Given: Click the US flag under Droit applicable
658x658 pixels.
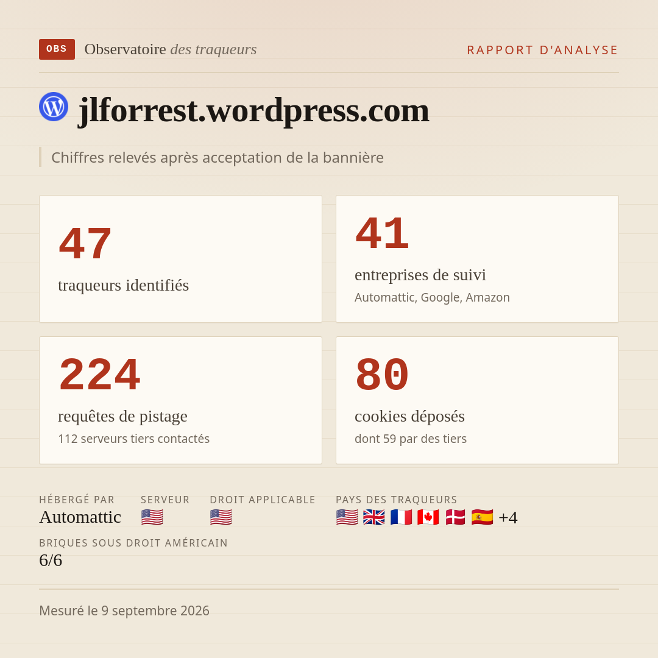Looking at the screenshot, I should pyautogui.click(x=221, y=517).
